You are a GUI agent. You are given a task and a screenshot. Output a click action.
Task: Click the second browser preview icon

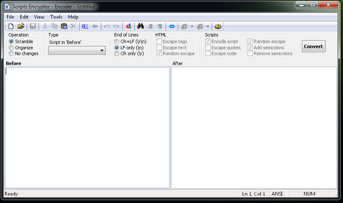coord(200,27)
